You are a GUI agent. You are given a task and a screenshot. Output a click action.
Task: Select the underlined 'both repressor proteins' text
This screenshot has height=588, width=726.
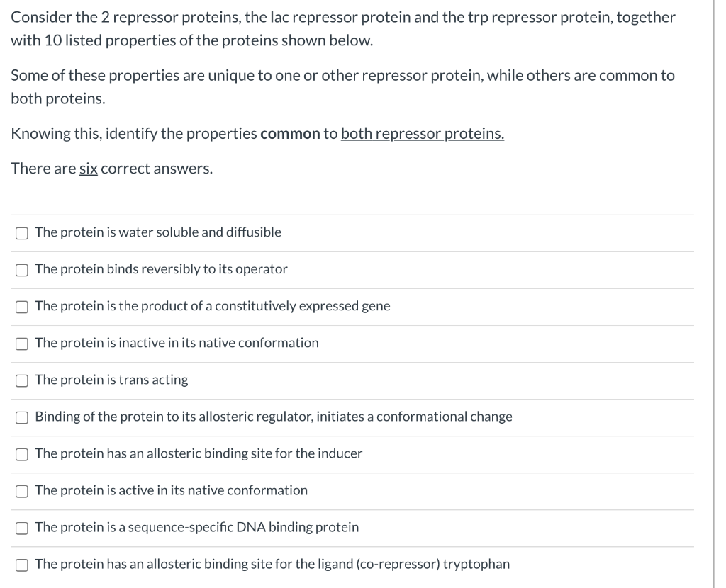[422, 133]
